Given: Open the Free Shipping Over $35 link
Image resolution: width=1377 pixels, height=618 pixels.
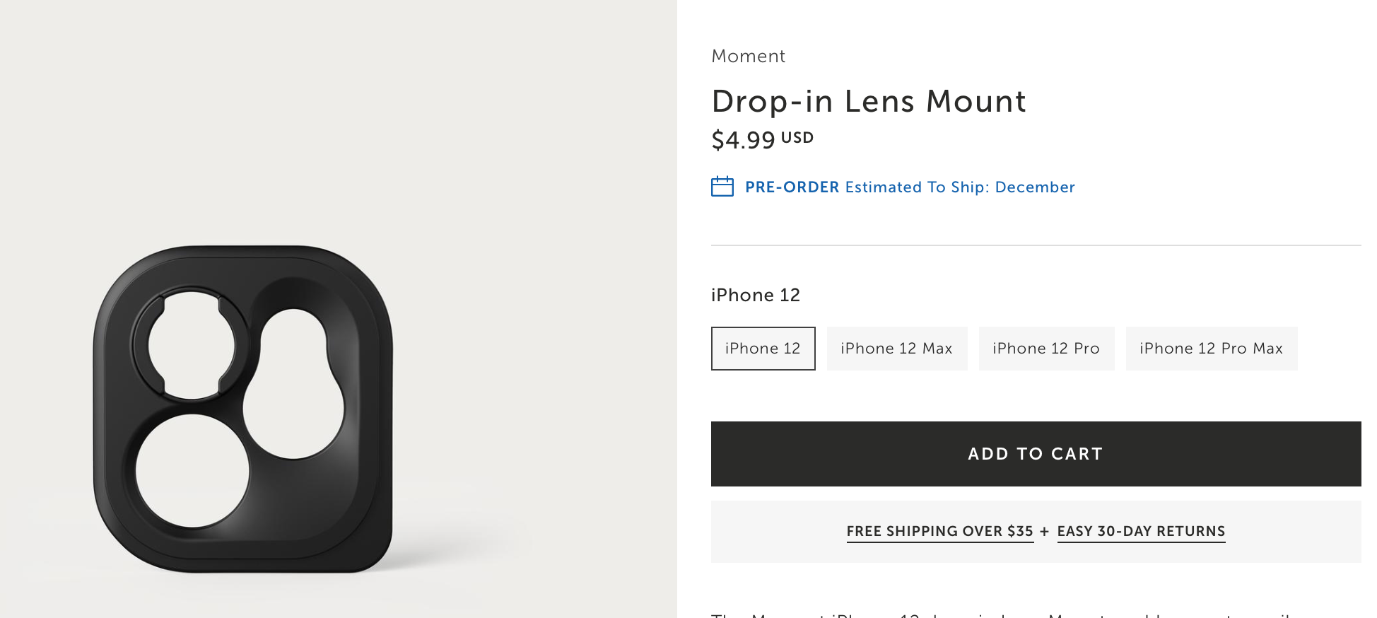Looking at the screenshot, I should tap(939, 532).
